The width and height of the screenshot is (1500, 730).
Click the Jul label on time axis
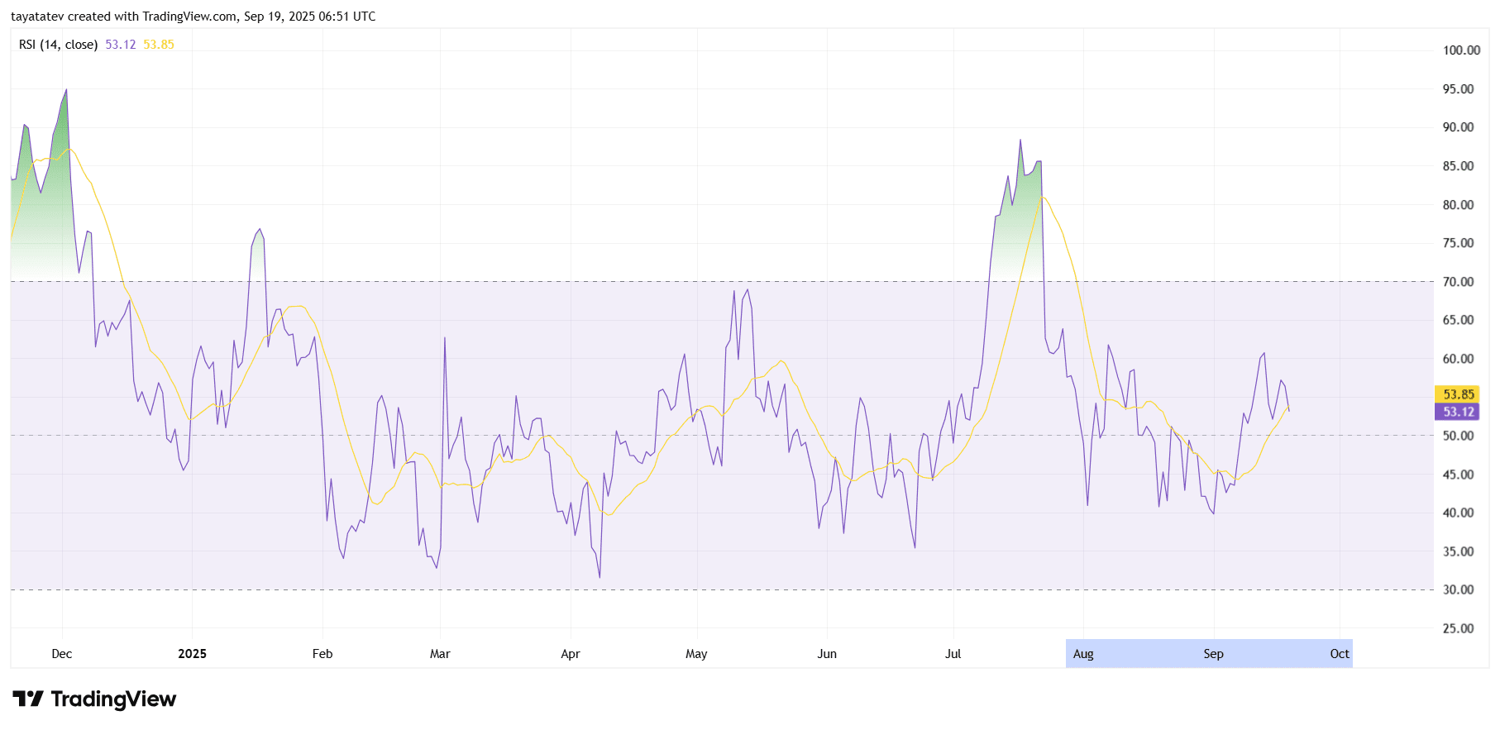point(953,654)
